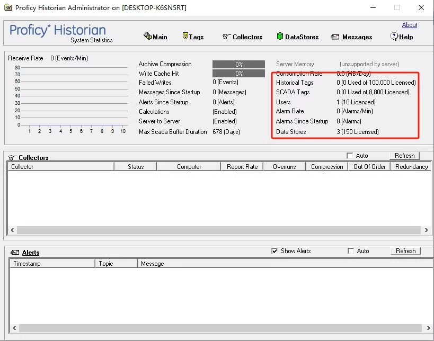Click Collectors scrollbar left arrow
Viewport: 434px width, 341px height.
[12, 230]
